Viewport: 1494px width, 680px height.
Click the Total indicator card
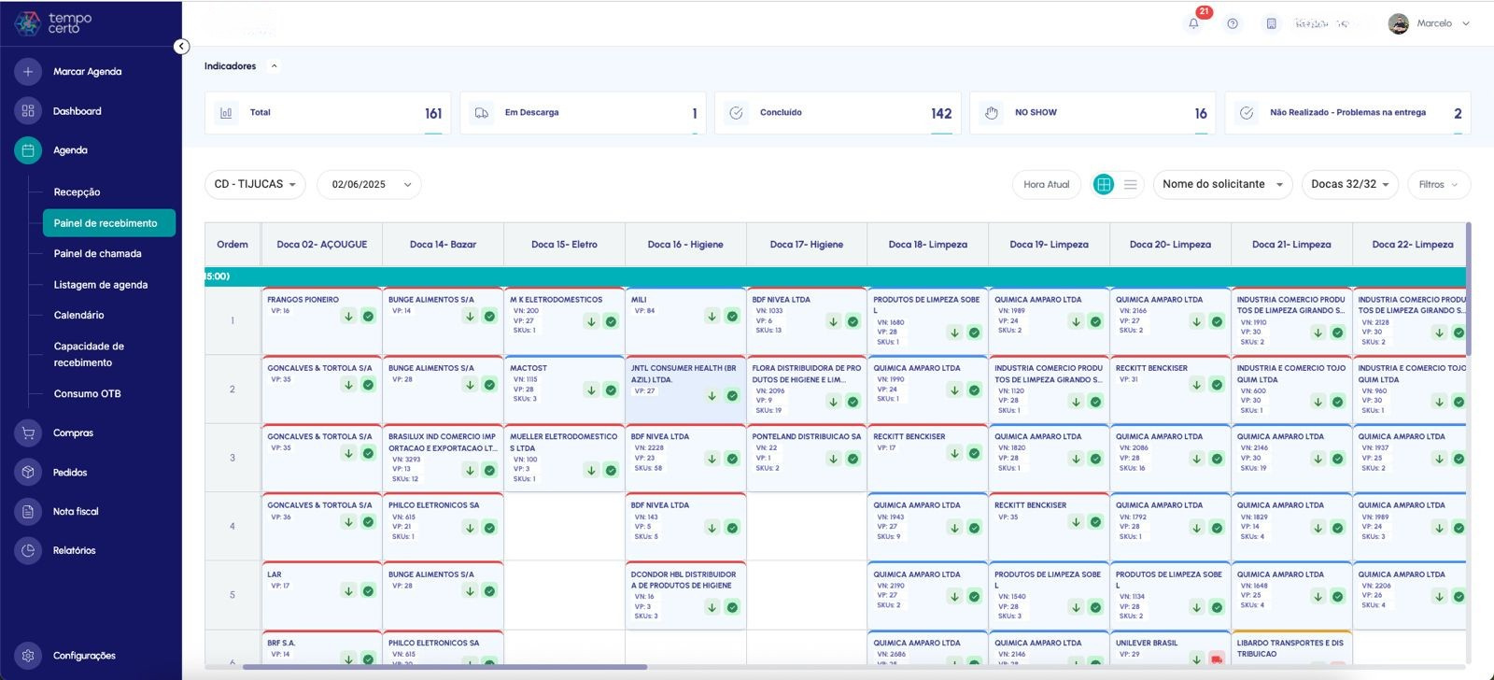tap(328, 113)
